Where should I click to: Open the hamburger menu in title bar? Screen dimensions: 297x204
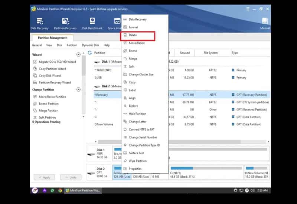[x=248, y=9]
